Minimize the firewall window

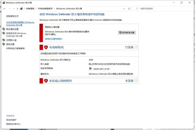click(x=174, y=3)
